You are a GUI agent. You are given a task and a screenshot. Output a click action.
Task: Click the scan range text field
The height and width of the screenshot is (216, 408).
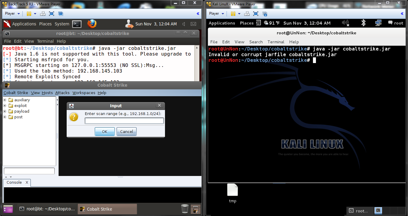tap(124, 121)
